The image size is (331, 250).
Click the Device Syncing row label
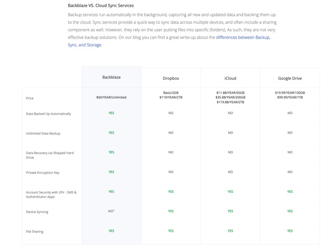pyautogui.click(x=37, y=212)
